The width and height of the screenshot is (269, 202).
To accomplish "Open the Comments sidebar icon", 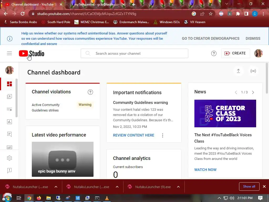I will pyautogui.click(x=9, y=134).
